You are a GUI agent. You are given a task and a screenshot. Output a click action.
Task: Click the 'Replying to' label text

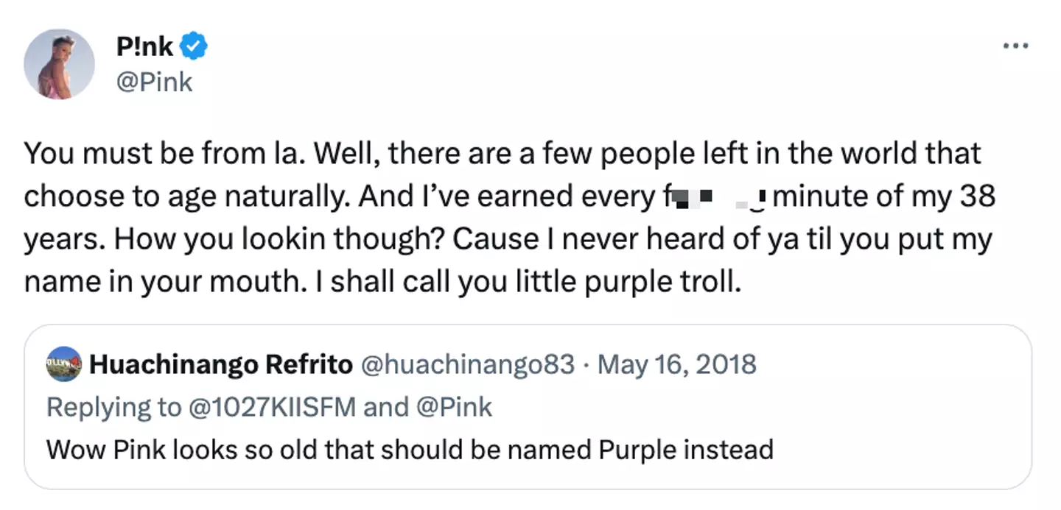[116, 405]
